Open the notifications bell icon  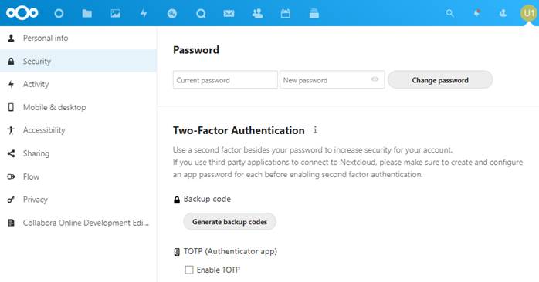tap(476, 13)
